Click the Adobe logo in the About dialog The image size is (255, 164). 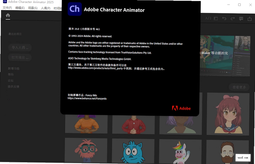(181, 108)
